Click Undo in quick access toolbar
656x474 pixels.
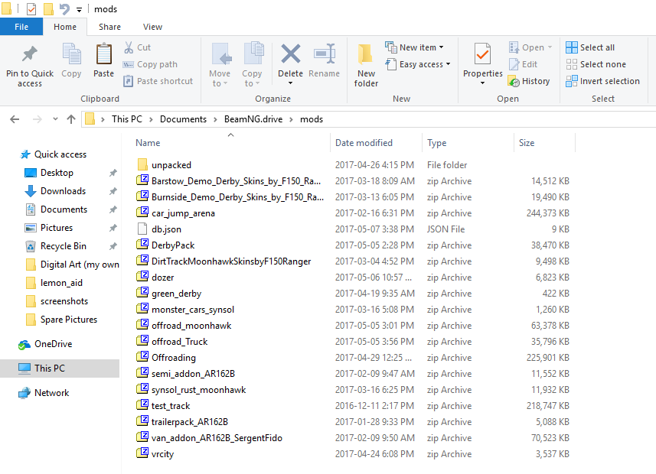64,8
